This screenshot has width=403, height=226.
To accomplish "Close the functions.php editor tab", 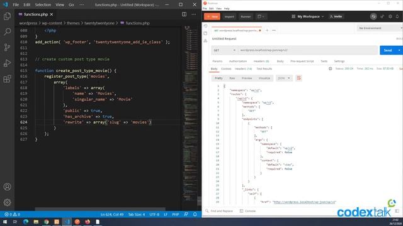I will click(x=52, y=14).
